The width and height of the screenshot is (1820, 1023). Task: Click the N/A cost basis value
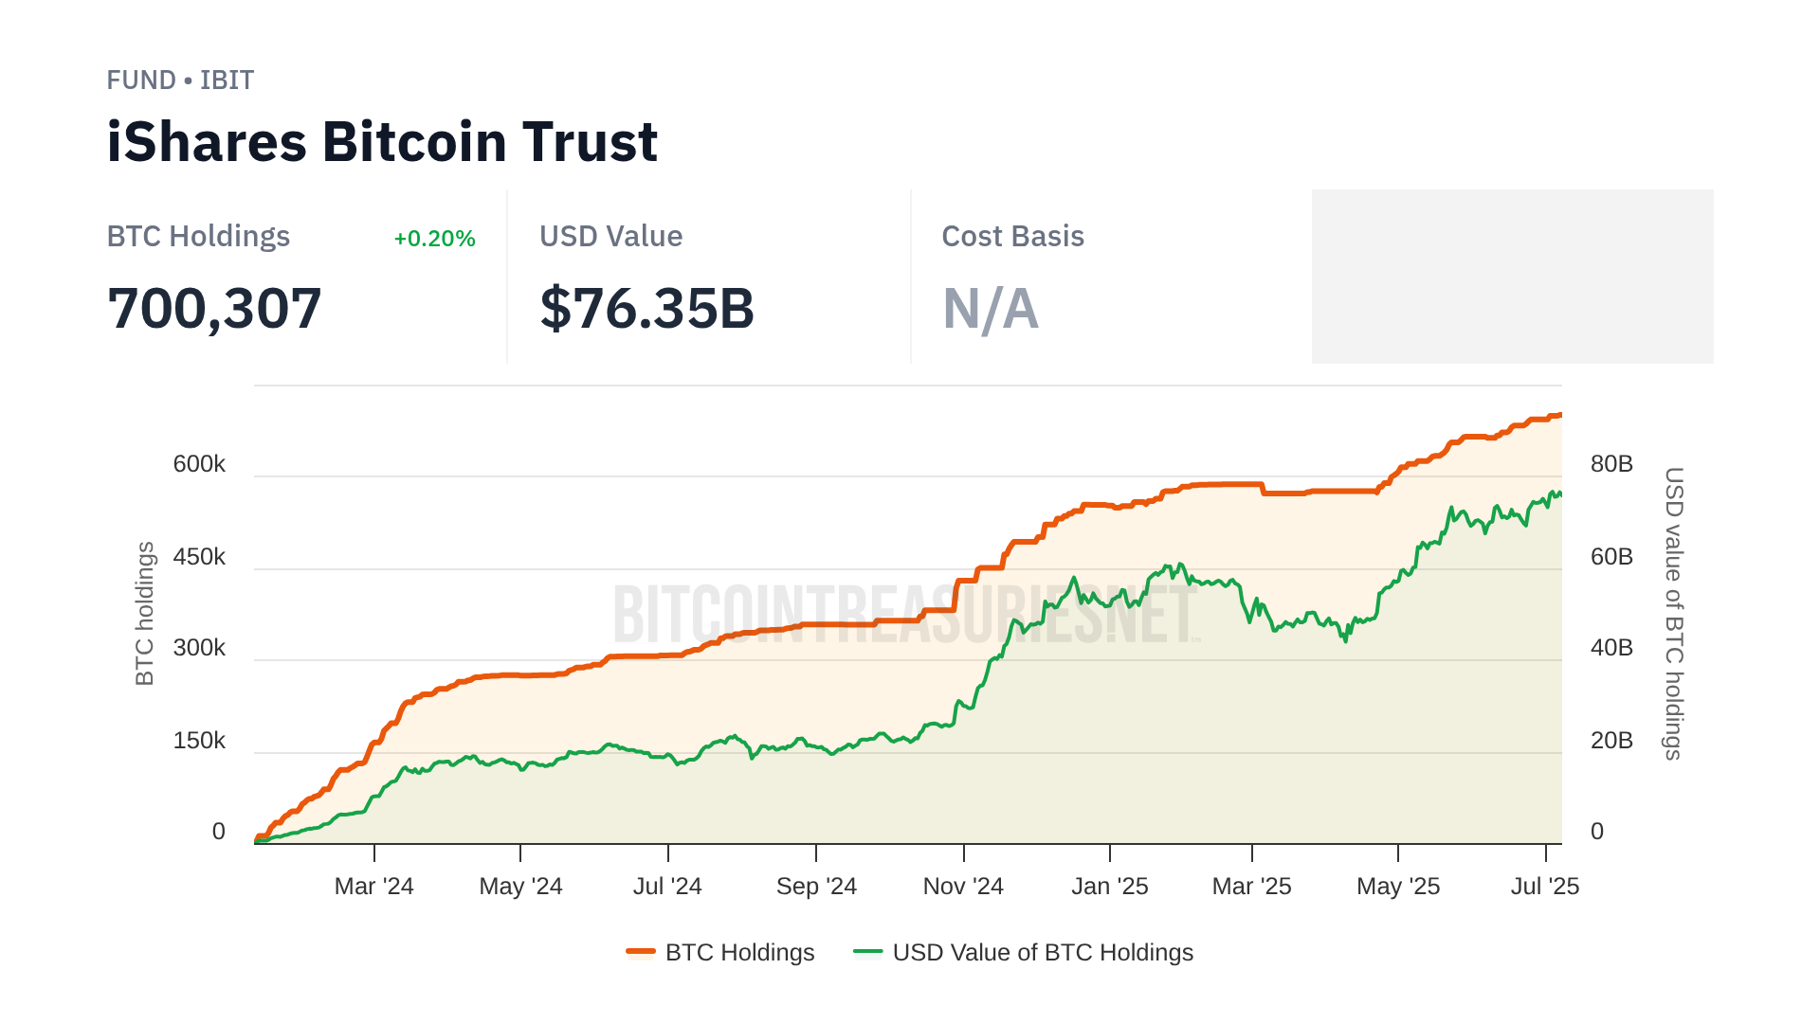coord(990,309)
